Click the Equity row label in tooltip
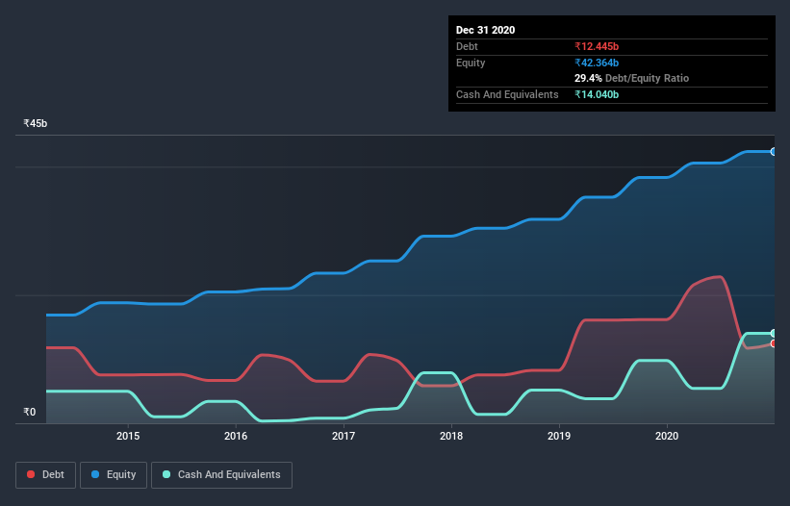Image resolution: width=790 pixels, height=506 pixels. (x=471, y=63)
